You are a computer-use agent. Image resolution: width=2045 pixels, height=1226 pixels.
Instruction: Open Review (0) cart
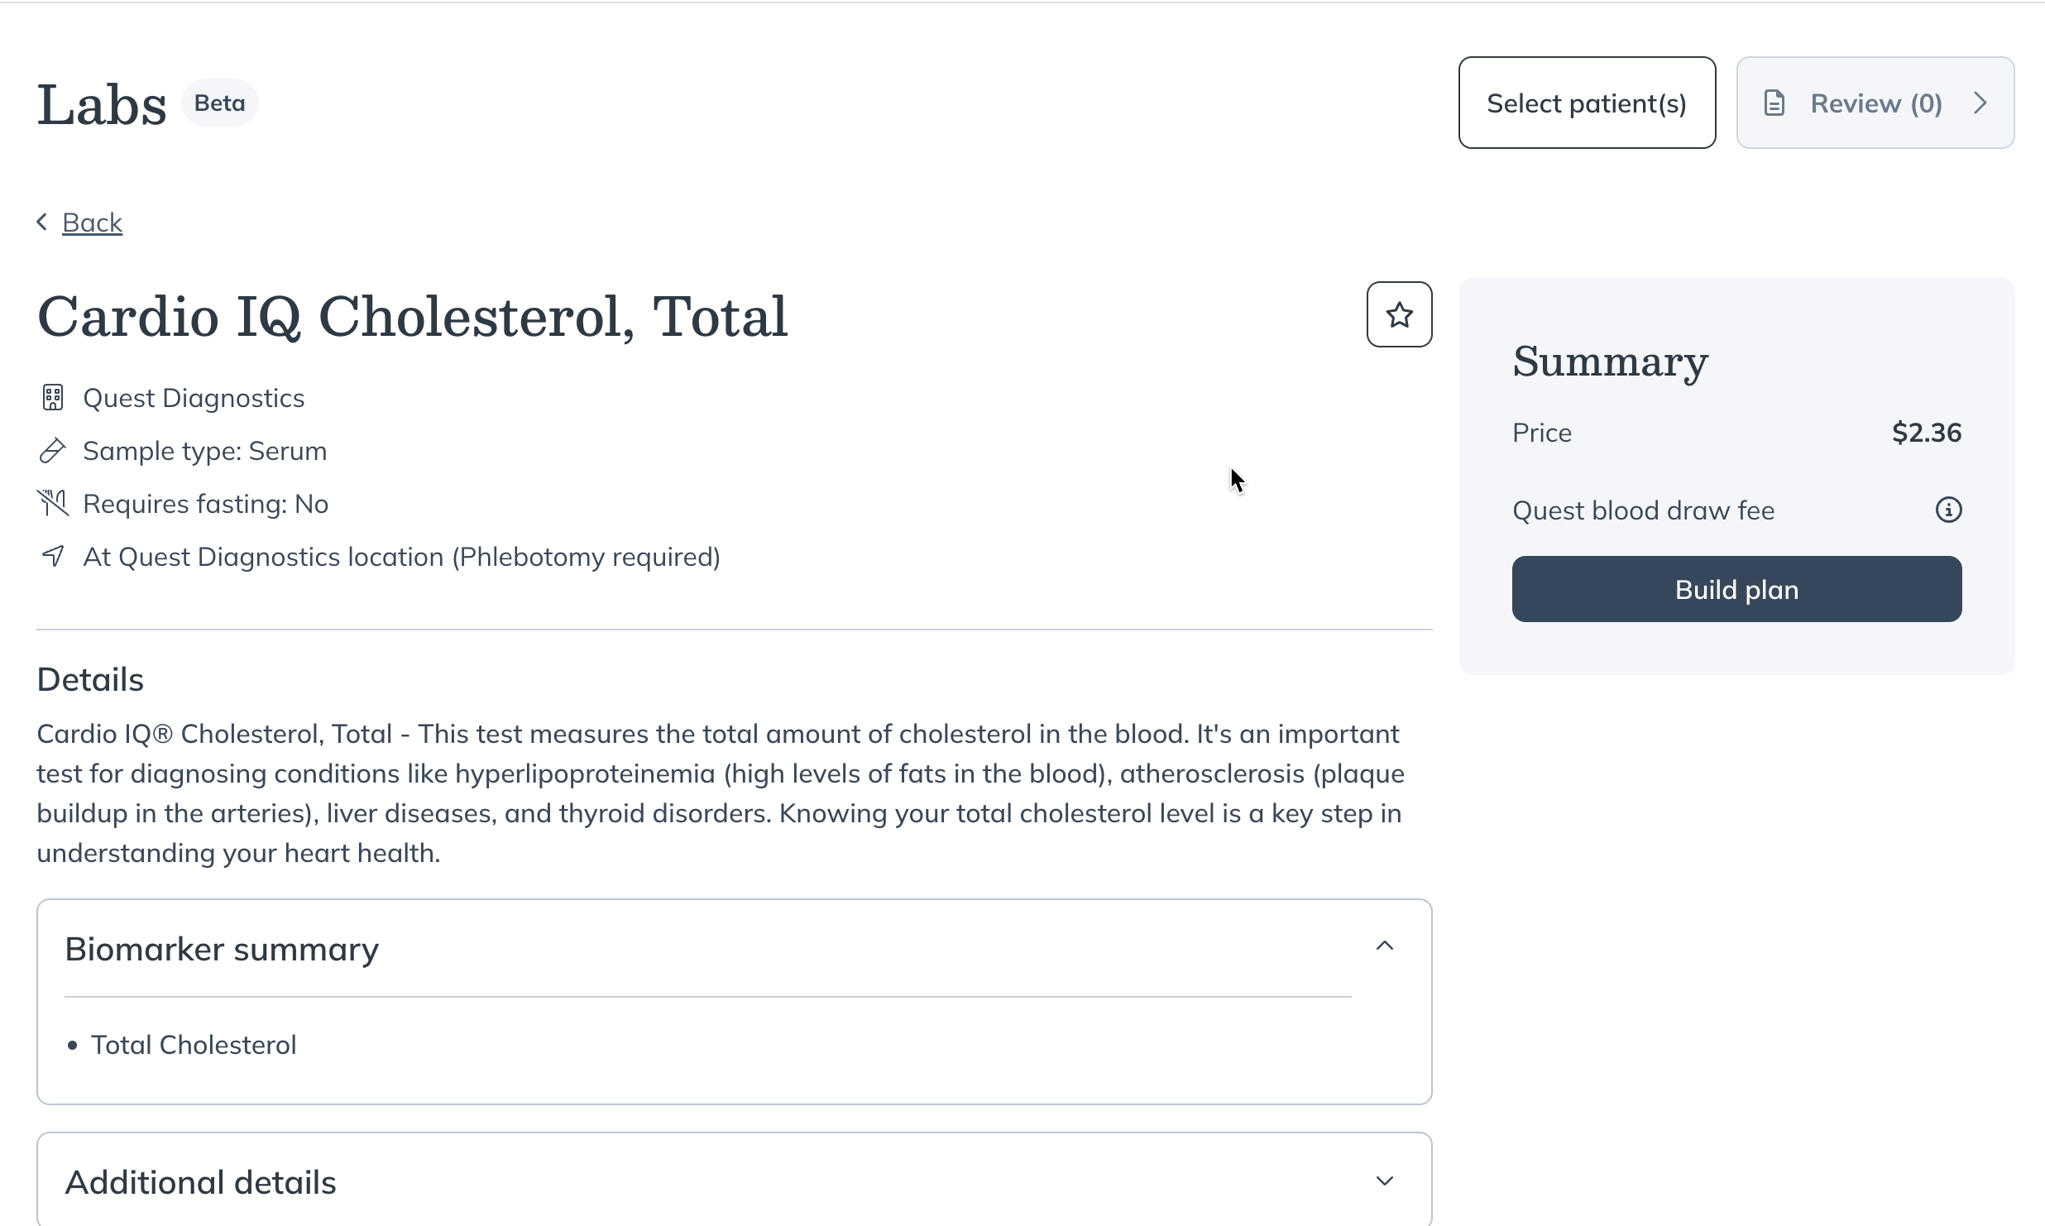pos(1875,103)
